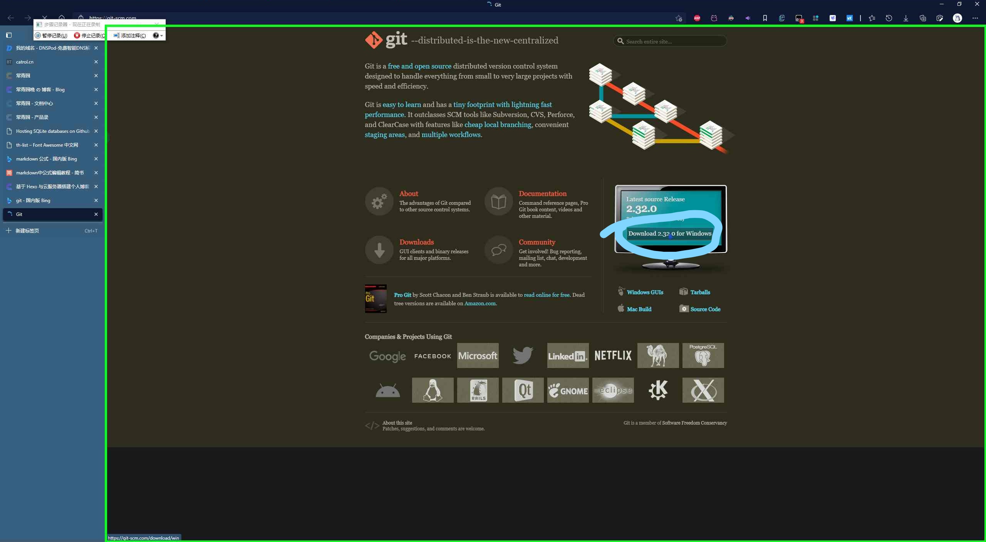Toggle the favorites star for this page

click(x=679, y=18)
